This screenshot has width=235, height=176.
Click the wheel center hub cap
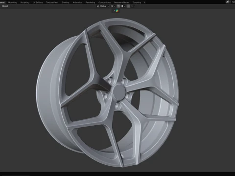click(x=119, y=92)
